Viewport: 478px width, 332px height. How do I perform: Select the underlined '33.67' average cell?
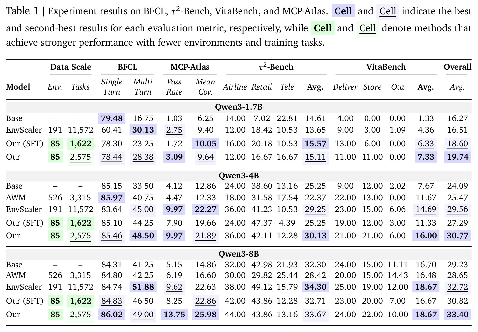click(x=315, y=315)
